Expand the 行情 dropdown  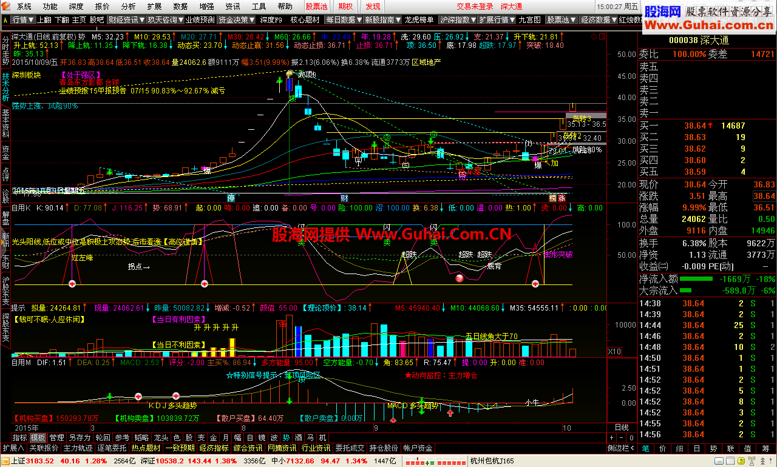point(23,19)
